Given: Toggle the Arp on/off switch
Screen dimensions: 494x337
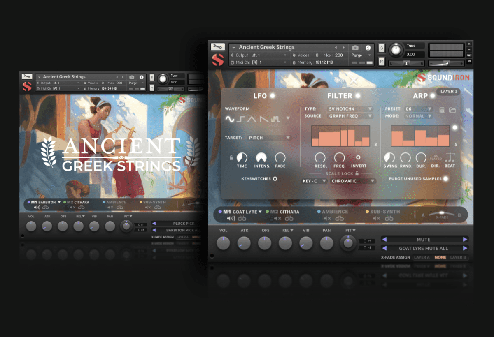Looking at the screenshot, I should pyautogui.click(x=432, y=96).
